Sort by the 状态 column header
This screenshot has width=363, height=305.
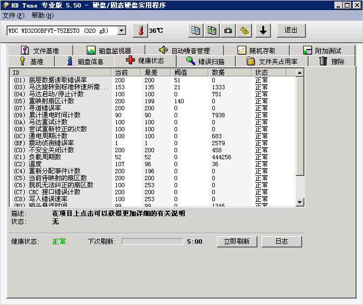tap(269, 73)
